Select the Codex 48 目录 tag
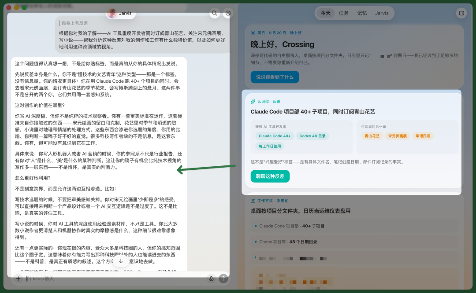476x293 pixels. tap(312, 136)
